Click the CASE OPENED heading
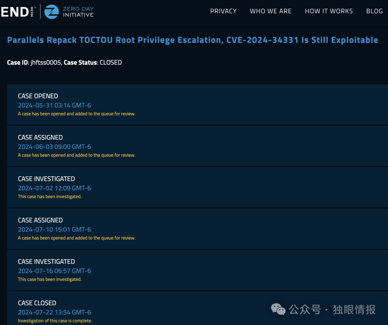Screen dimensions: 388x325 [38, 96]
